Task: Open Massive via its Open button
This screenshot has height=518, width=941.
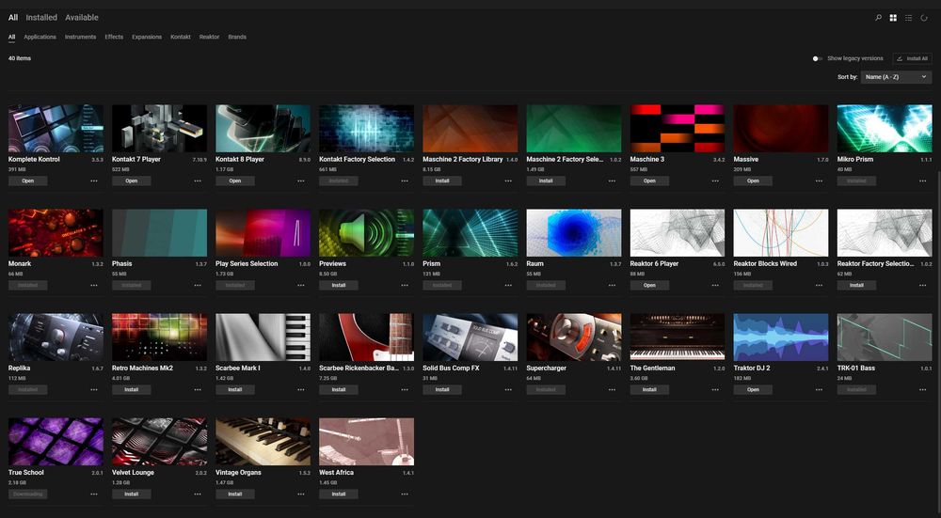Action: [753, 181]
